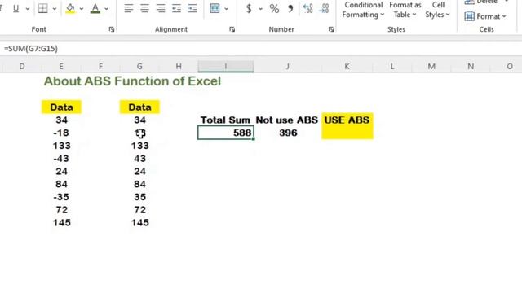
Task: Center align text
Action: pyautogui.click(x=144, y=8)
